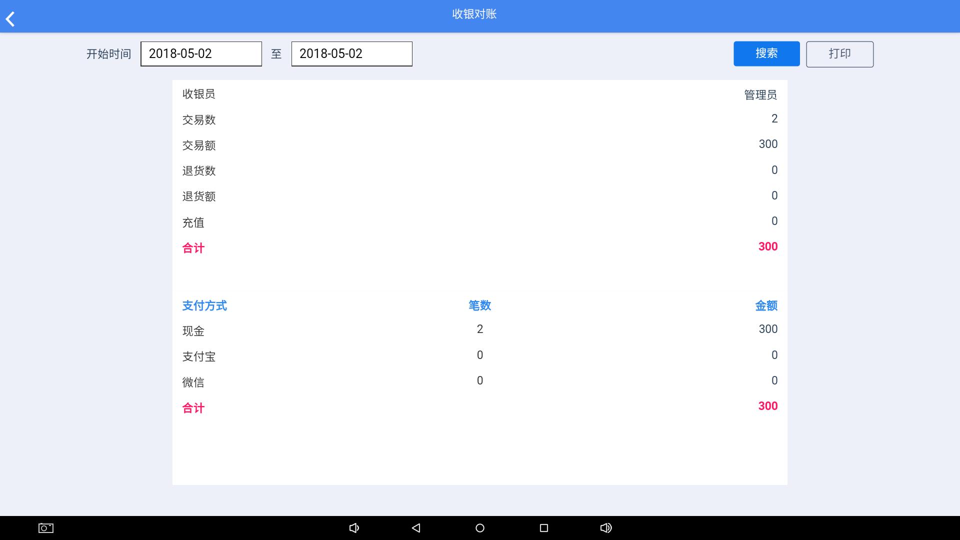Image resolution: width=960 pixels, height=540 pixels.
Task: Click the 管理员 cashier name
Action: click(760, 95)
